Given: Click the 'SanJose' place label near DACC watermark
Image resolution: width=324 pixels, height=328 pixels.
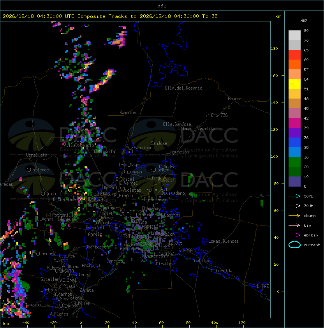Looking at the screenshot, I should pyautogui.click(x=159, y=143).
